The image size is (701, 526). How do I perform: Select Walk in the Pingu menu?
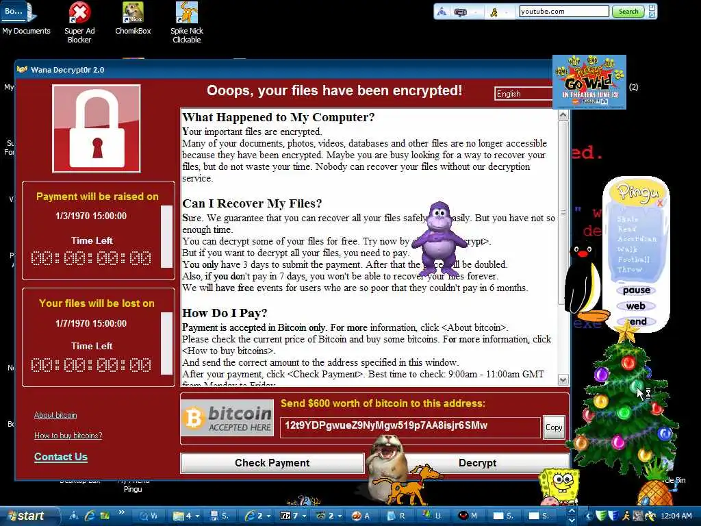627,249
